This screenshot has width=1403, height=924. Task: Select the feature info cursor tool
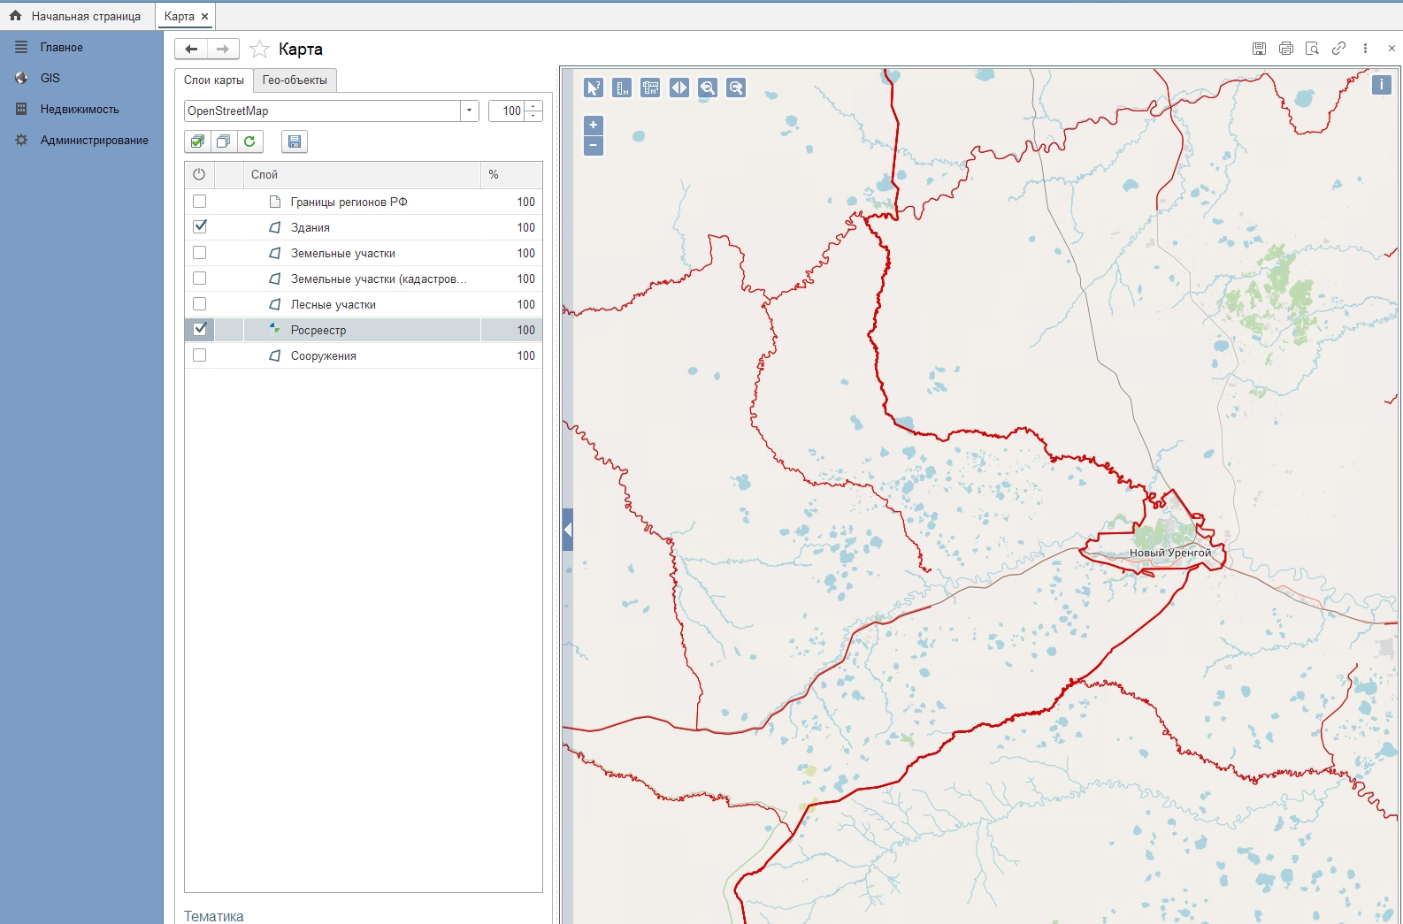594,88
